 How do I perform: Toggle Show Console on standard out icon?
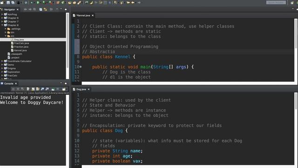click(x=42, y=89)
